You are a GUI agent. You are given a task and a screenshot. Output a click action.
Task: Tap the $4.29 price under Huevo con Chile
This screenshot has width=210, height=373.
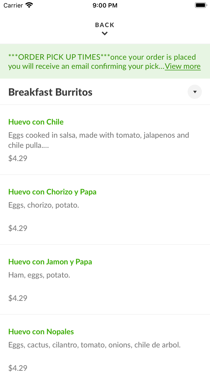pyautogui.click(x=18, y=158)
